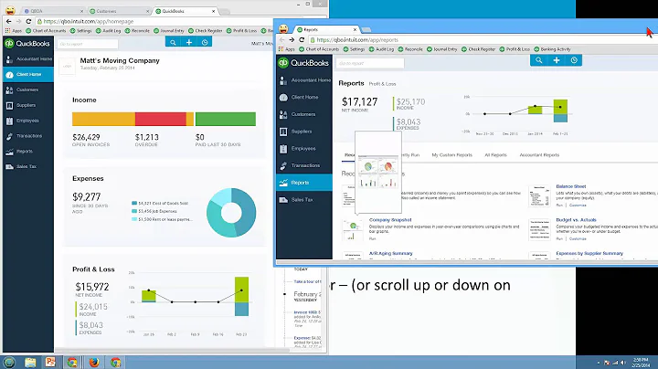Open the Budget vs. Actuals report link
Screen dimensions: 658x369
(x=576, y=220)
